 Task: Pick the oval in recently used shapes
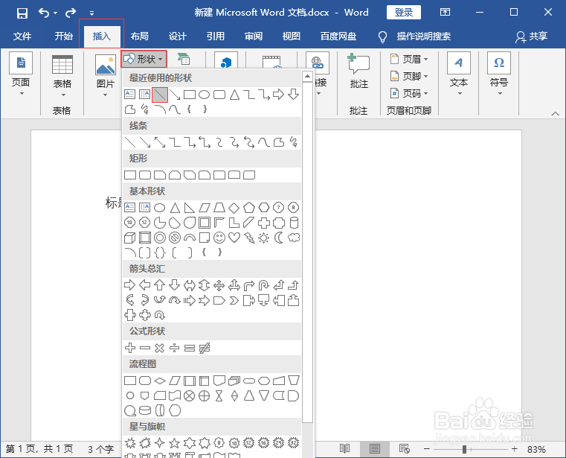(205, 95)
